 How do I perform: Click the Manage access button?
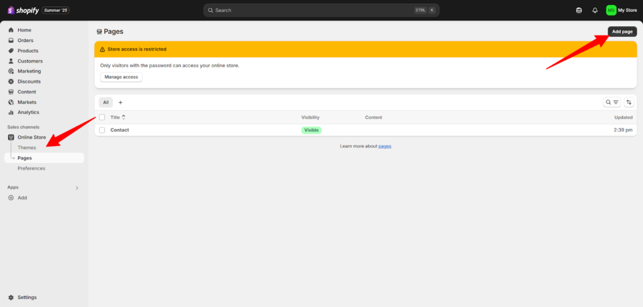[121, 77]
